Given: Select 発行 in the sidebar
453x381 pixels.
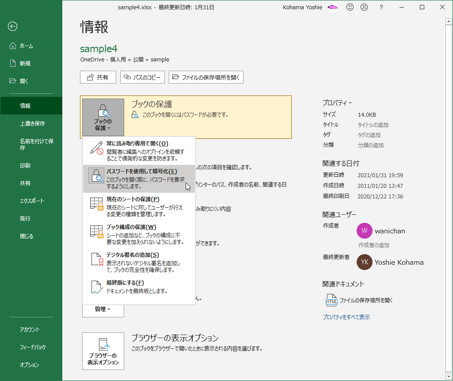Looking at the screenshot, I should (31, 218).
